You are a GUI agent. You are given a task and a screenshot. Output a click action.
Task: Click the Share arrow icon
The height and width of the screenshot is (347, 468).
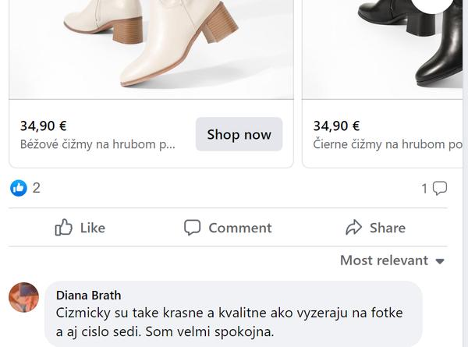tap(354, 228)
